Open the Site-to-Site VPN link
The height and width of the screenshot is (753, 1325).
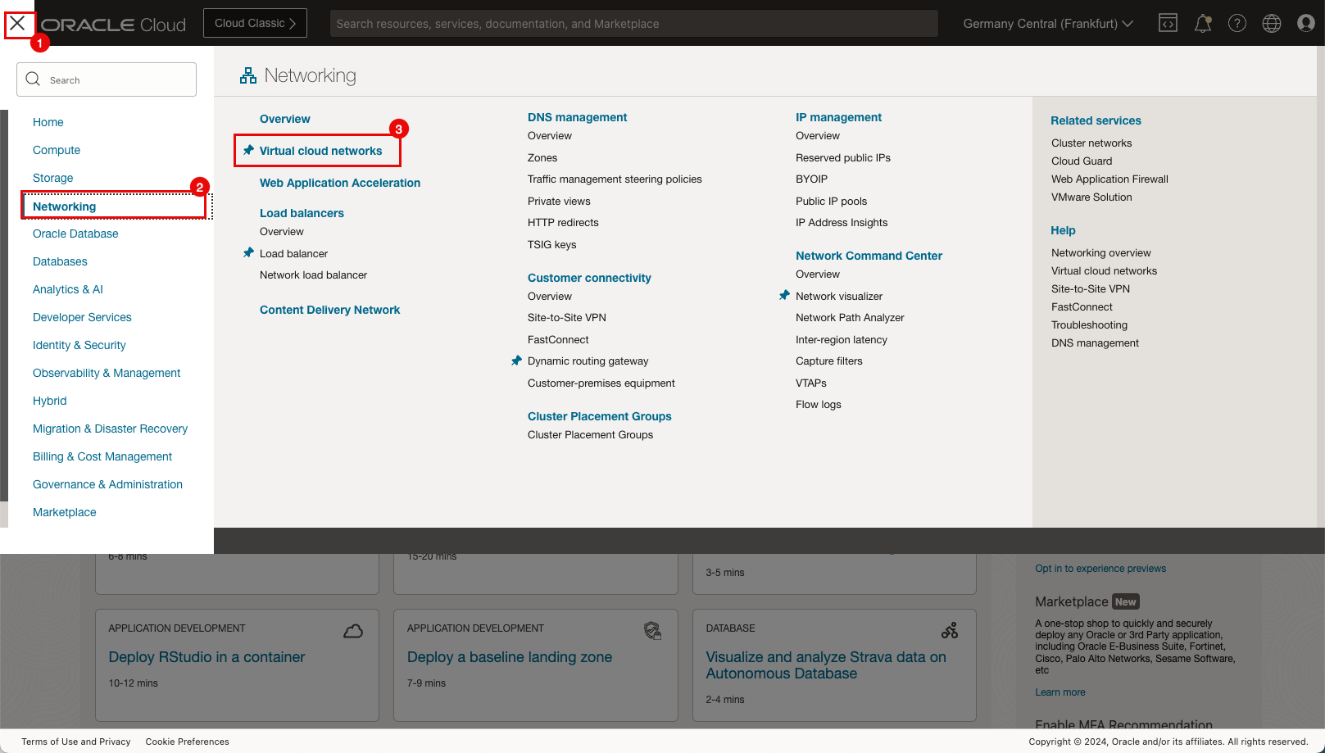[x=567, y=318]
